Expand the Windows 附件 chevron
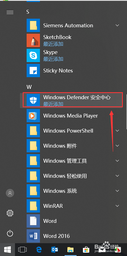 tap(117, 146)
